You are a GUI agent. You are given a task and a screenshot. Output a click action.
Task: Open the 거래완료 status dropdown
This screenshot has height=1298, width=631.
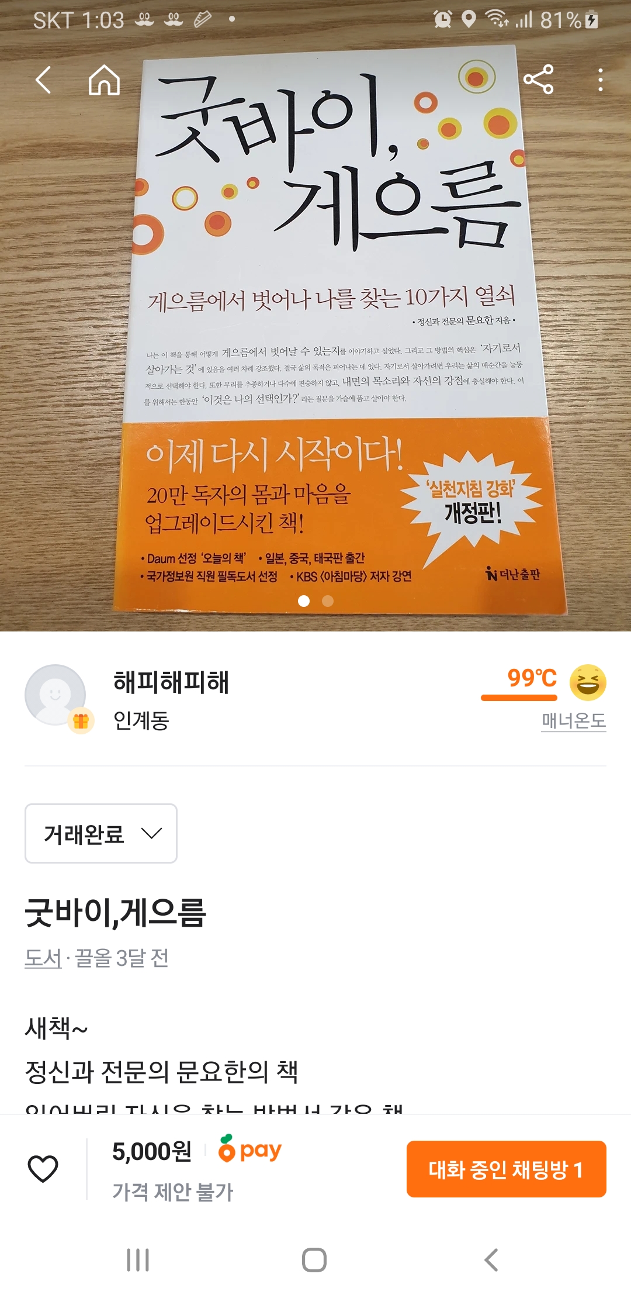tap(101, 833)
